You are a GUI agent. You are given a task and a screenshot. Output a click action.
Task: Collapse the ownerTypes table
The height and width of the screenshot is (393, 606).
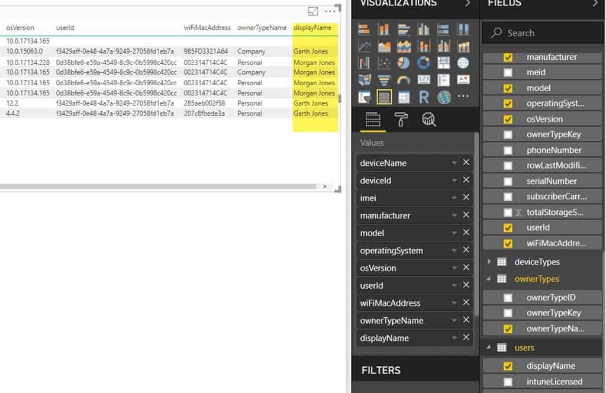click(x=489, y=279)
